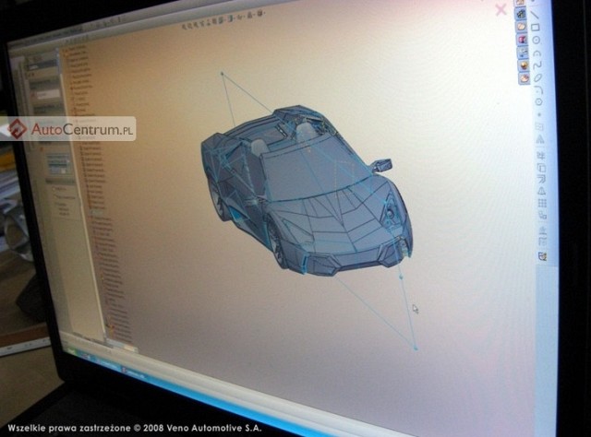
Task: Choose the Linear Sketch Pattern grid icon
Action: tap(542, 203)
